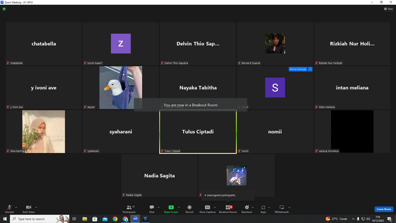This screenshot has width=396, height=223.
Task: Select Rizkiah Nur Holizah's tile
Action: pyautogui.click(x=352, y=44)
